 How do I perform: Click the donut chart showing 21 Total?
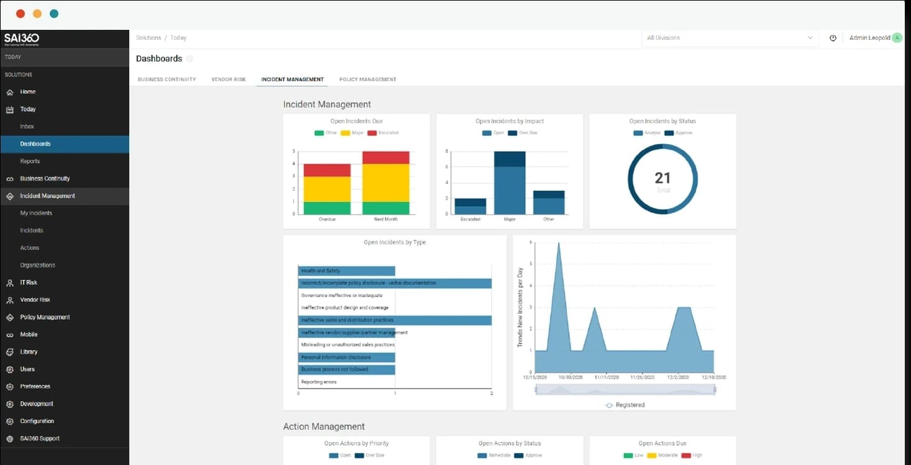pyautogui.click(x=663, y=179)
